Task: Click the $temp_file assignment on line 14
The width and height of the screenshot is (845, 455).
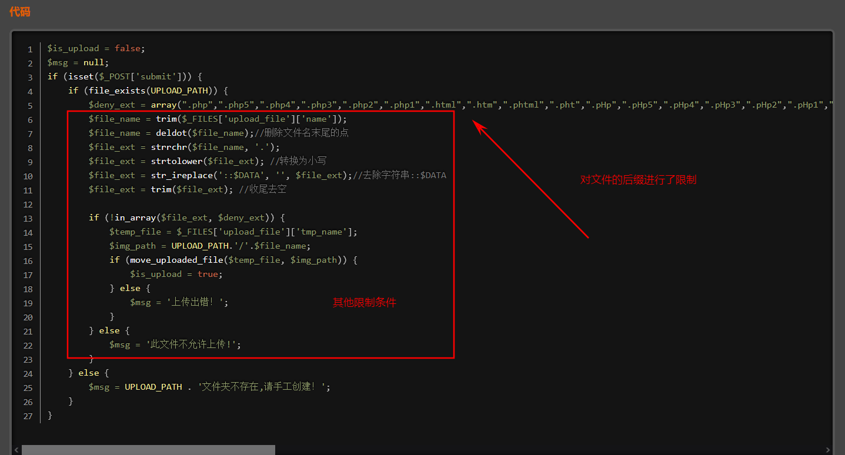Action: point(233,232)
